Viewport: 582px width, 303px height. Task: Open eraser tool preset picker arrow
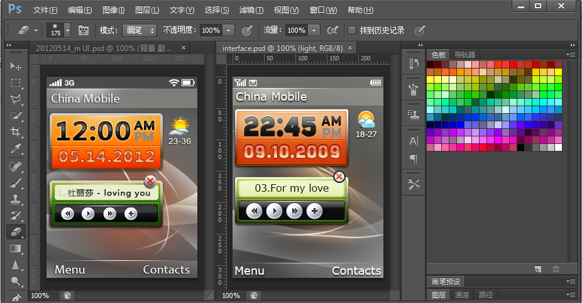[36, 30]
